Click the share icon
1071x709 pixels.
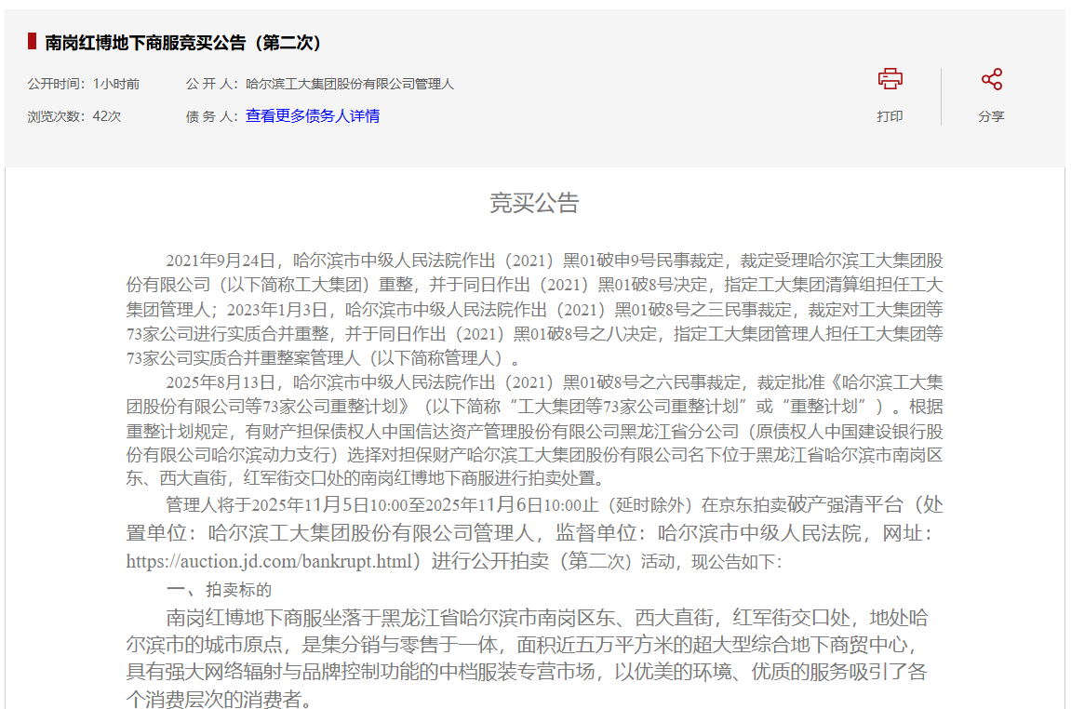992,79
